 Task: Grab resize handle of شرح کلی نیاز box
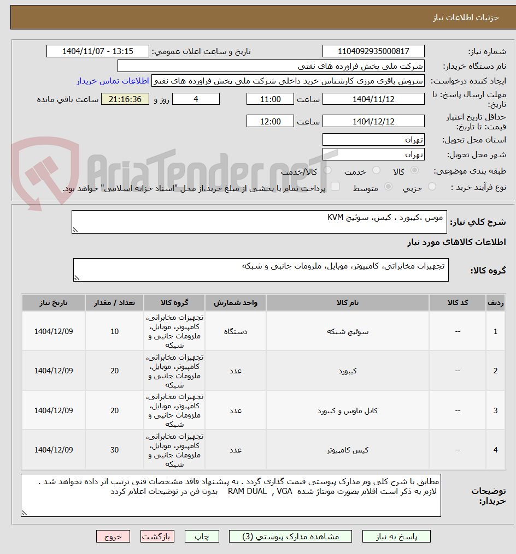(x=75, y=230)
